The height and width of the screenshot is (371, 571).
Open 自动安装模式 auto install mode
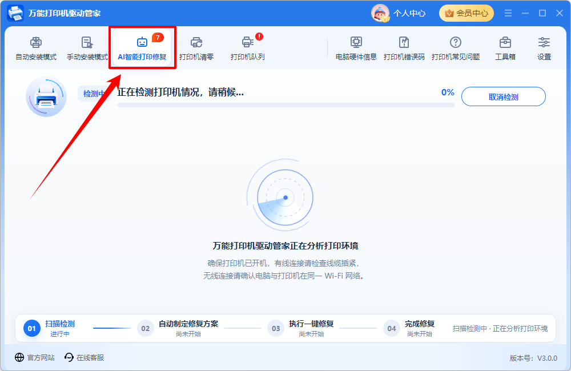(36, 49)
